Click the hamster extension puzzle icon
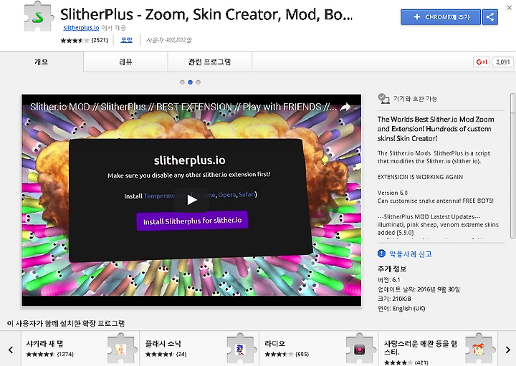Viewport: 516px width, 366px height. point(479,349)
